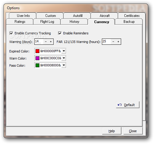Expand the Pass Color dropdown arrow
This screenshot has height=144, width=154.
coord(64,65)
